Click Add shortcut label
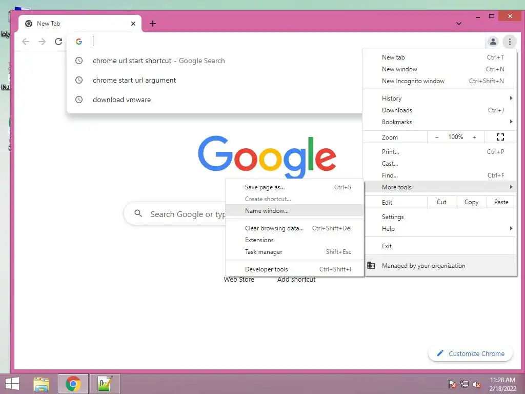 coord(296,280)
